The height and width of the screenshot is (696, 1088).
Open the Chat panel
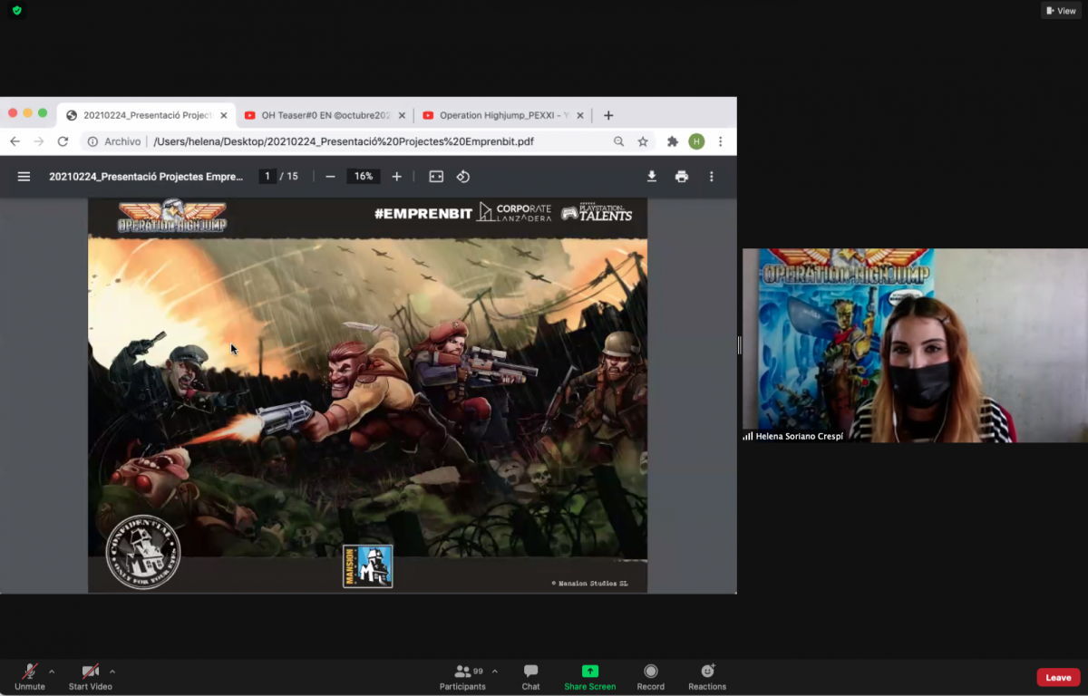tap(530, 676)
